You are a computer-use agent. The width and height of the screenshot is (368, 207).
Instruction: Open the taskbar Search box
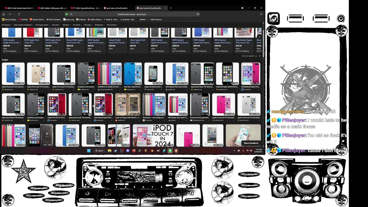99,151
